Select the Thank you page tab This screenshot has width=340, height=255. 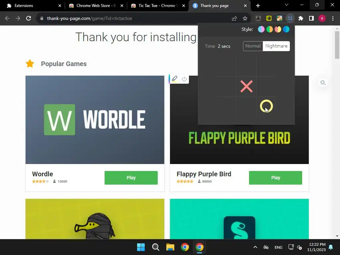point(220,6)
